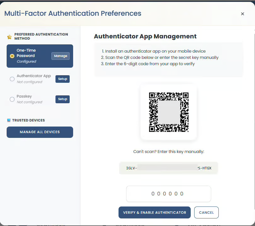
Task: Click Verify & Enable Authenticator button
Action: (x=154, y=212)
